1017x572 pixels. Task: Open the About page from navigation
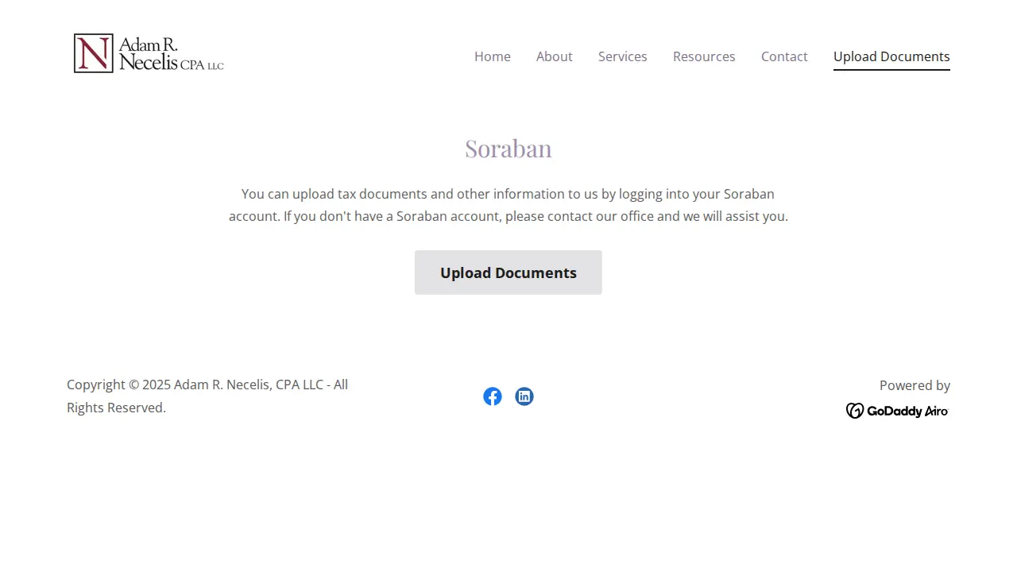(x=555, y=56)
